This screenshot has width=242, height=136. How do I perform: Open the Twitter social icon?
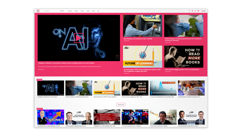tap(192, 11)
